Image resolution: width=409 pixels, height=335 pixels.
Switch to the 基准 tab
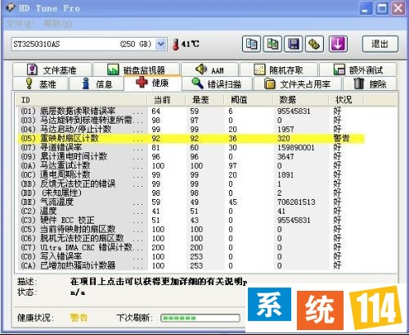[40, 84]
